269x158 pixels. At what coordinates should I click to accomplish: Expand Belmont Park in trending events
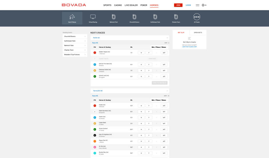75,45
